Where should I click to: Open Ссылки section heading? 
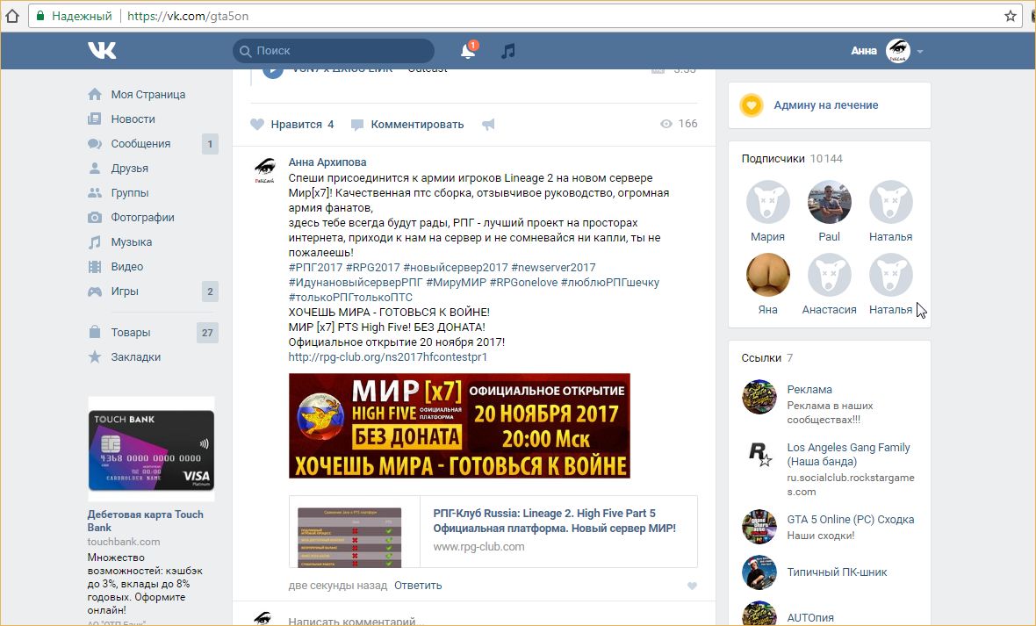(761, 357)
